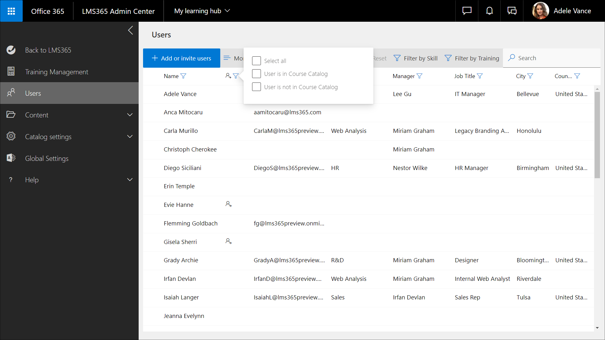Go to Global Settings in sidebar
The image size is (605, 340).
(x=47, y=158)
